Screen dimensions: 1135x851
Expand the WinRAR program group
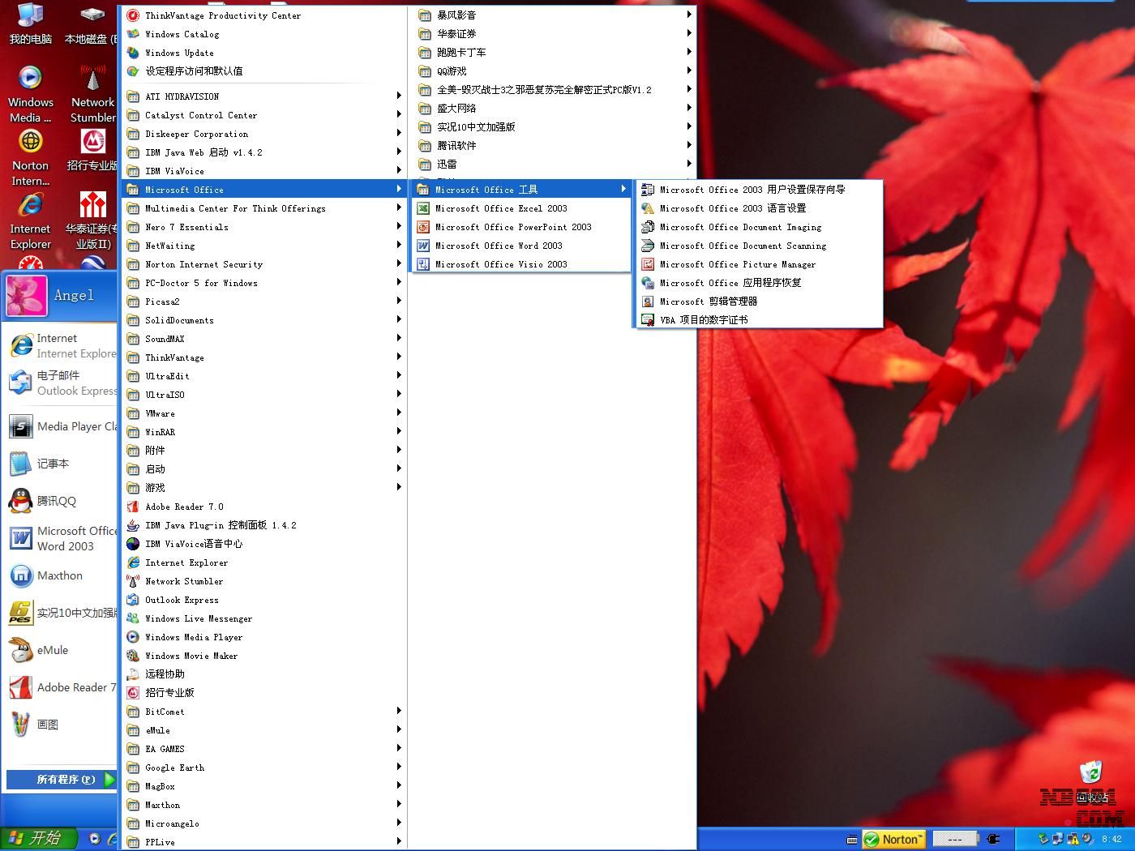pyautogui.click(x=160, y=432)
